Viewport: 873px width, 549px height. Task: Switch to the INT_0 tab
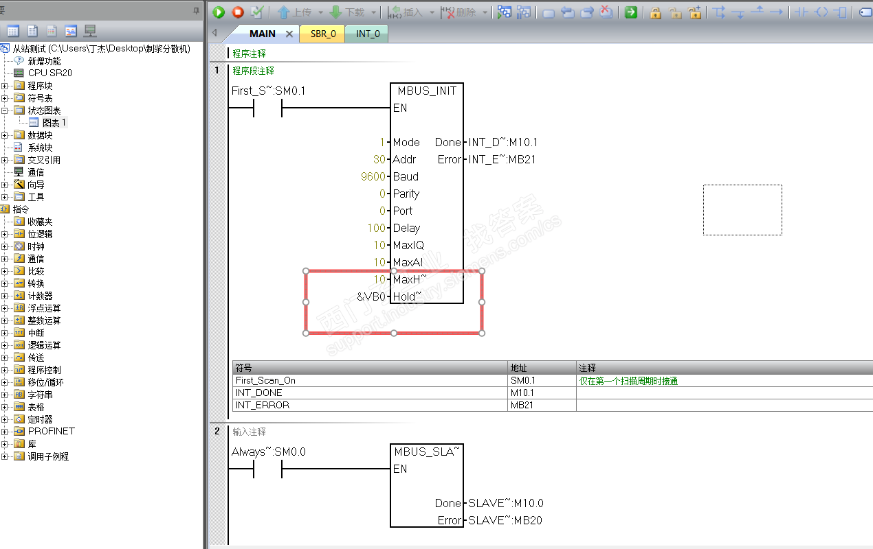(368, 34)
